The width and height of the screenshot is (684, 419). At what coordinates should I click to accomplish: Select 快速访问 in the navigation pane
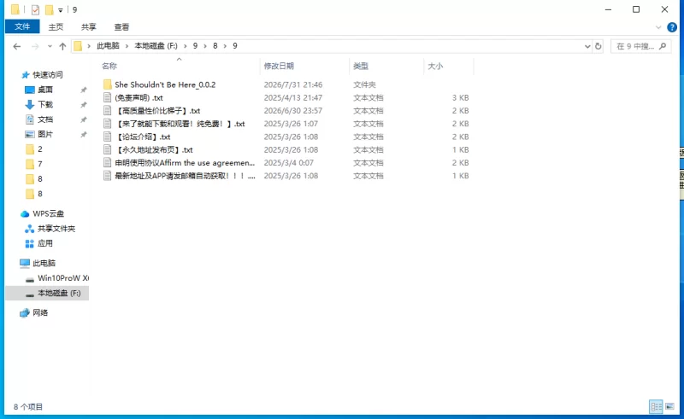point(42,75)
